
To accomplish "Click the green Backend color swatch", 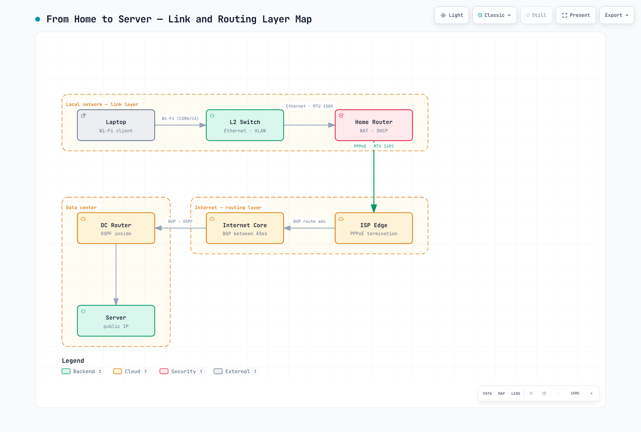I will pyautogui.click(x=66, y=372).
